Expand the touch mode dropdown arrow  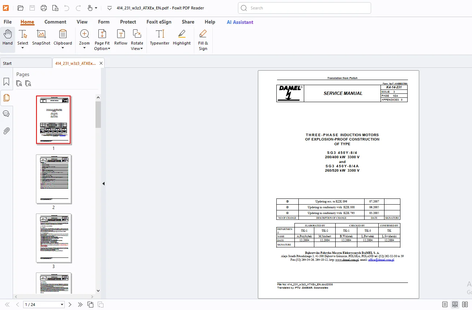[x=96, y=8]
